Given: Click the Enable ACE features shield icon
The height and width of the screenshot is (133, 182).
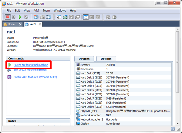Looking at the screenshot, I should pyautogui.click(x=9, y=77).
